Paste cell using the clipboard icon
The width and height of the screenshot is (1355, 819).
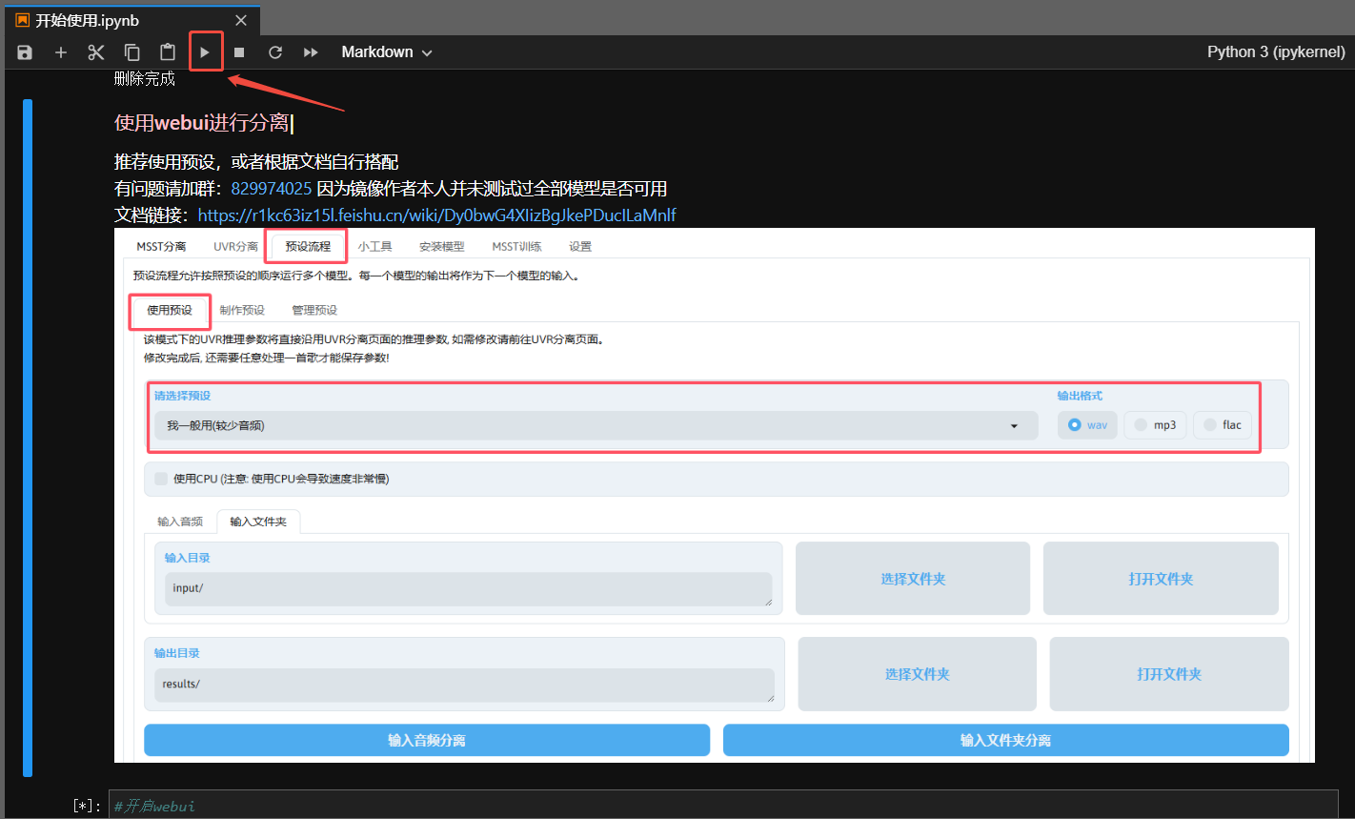coord(168,52)
